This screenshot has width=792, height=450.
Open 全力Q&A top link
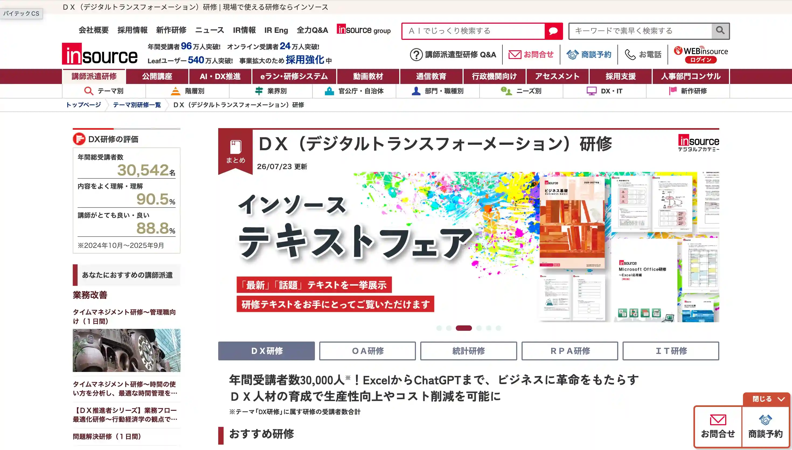coord(312,30)
